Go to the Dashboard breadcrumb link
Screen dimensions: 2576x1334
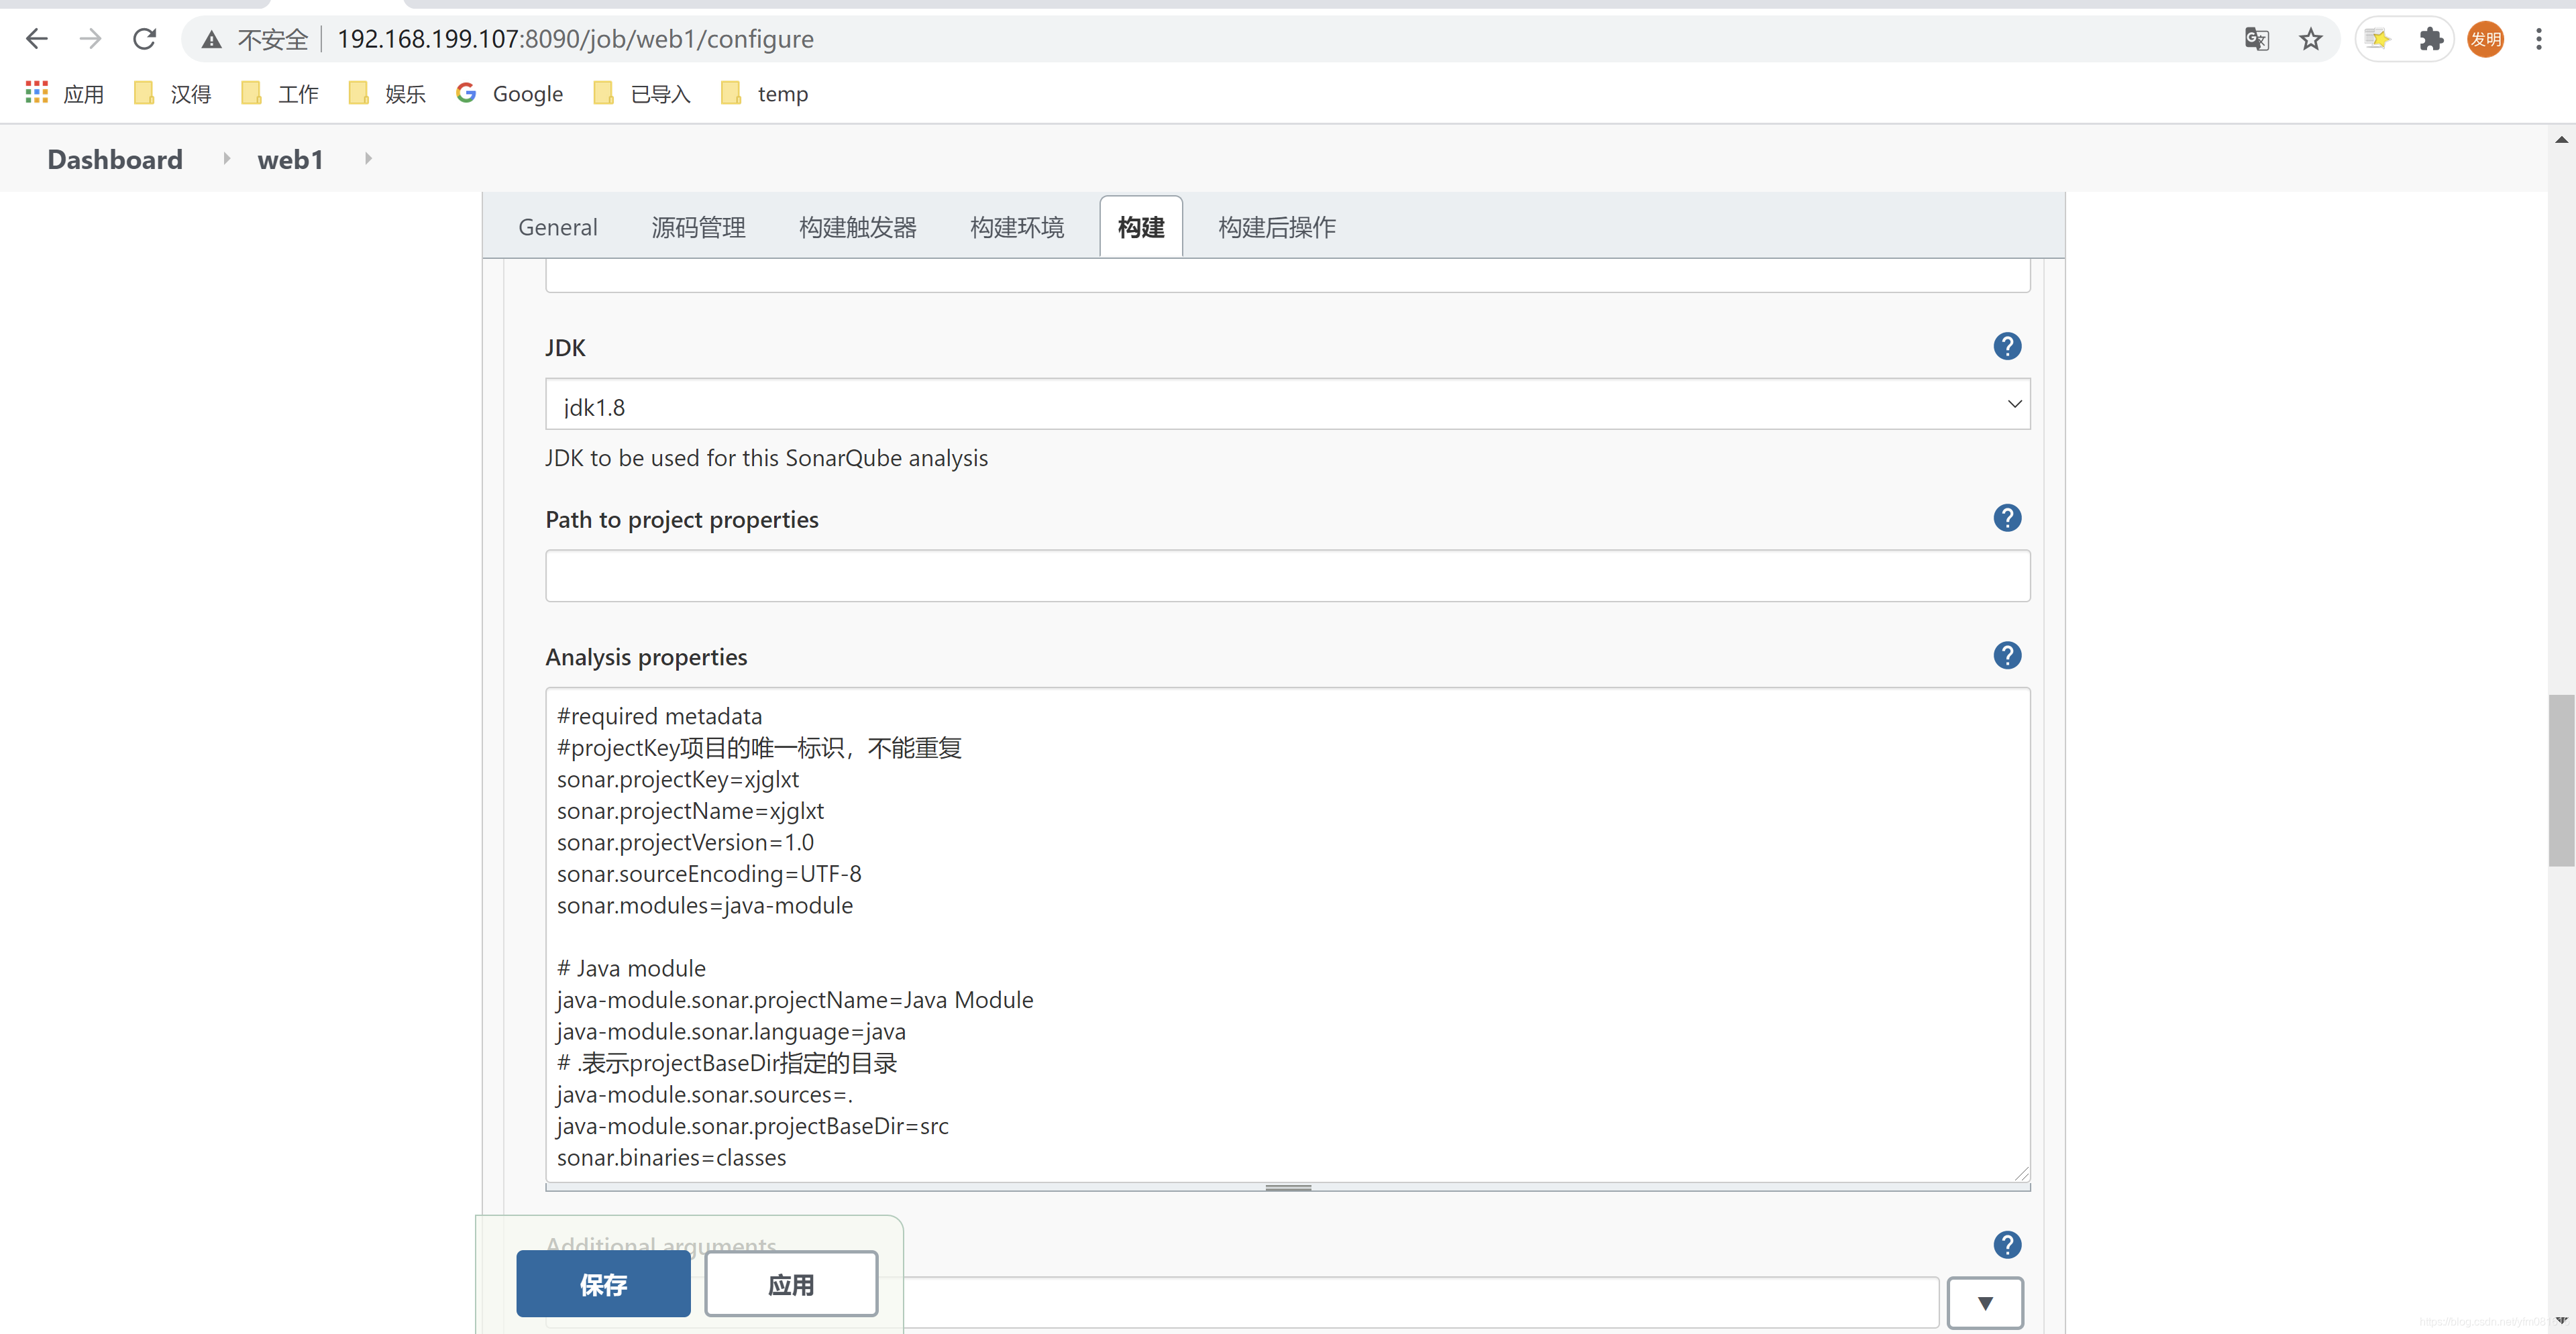pos(115,159)
